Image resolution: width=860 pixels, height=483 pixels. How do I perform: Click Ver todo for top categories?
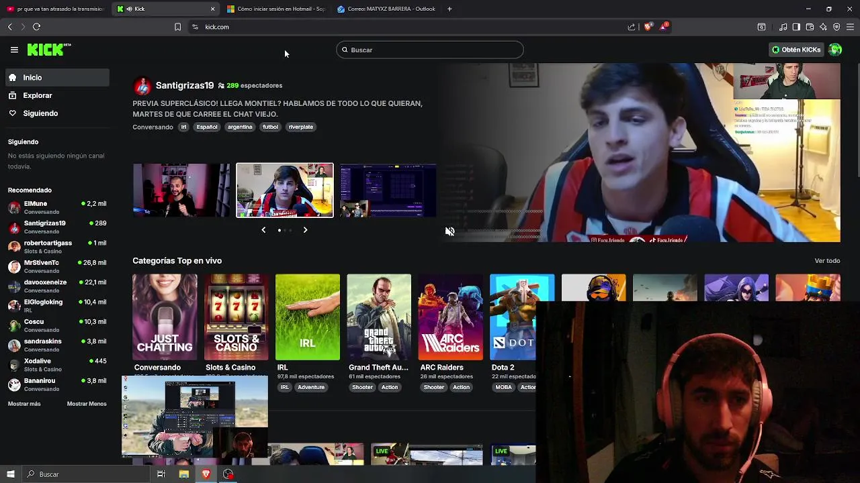(x=827, y=261)
